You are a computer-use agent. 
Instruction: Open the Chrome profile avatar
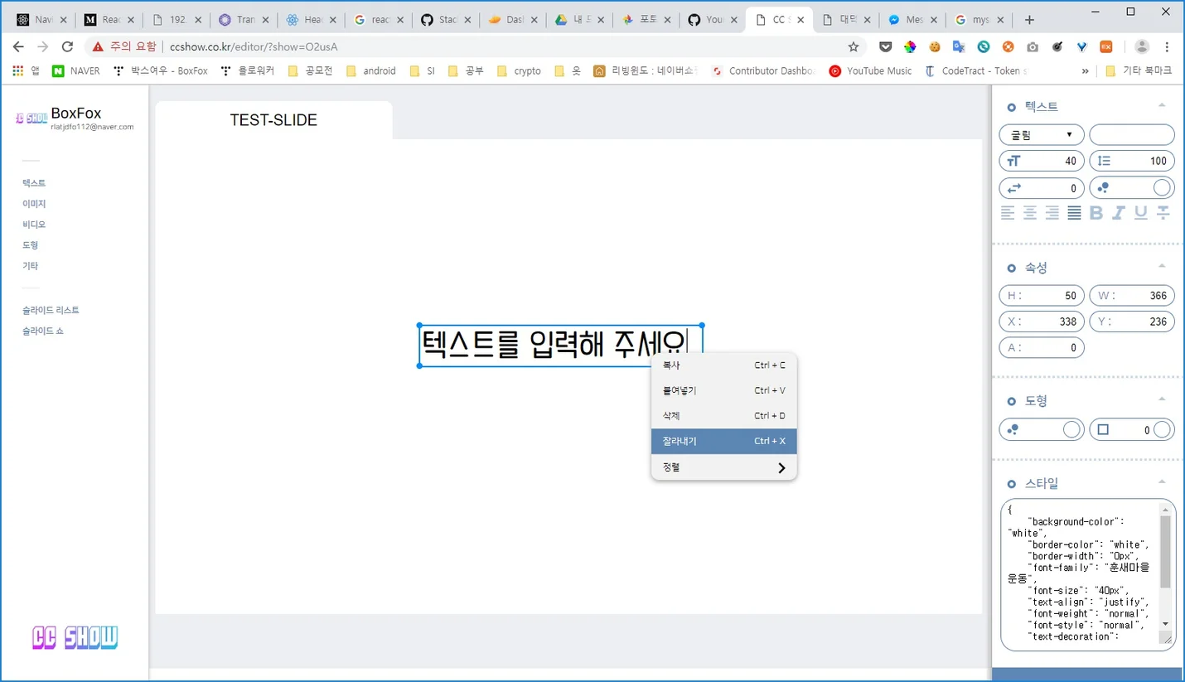[1142, 47]
